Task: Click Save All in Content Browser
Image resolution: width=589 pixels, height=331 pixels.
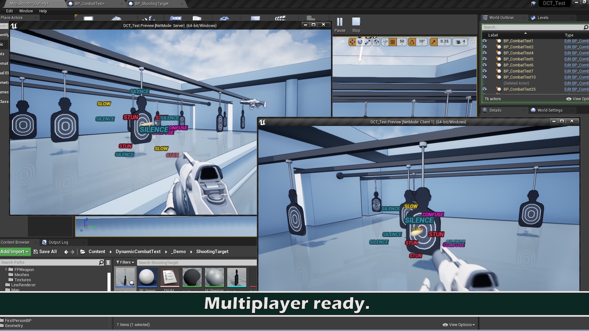Action: tap(45, 252)
